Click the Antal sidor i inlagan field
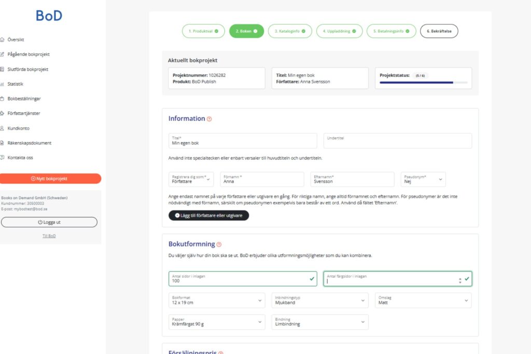 [x=243, y=278]
